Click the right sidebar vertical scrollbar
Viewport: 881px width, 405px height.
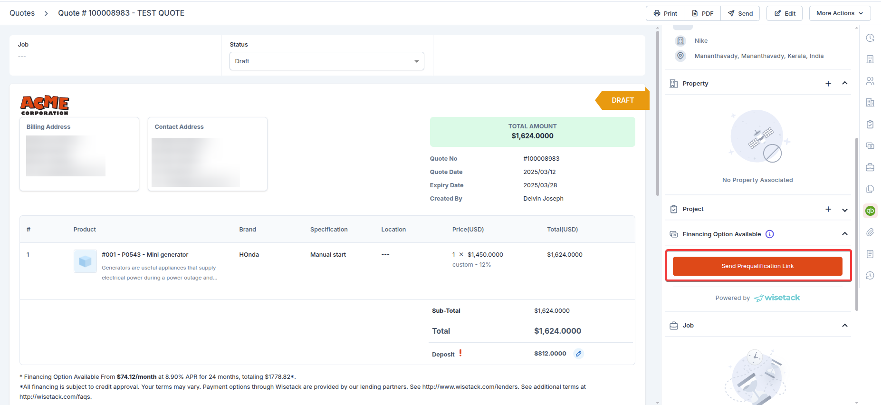[857, 223]
